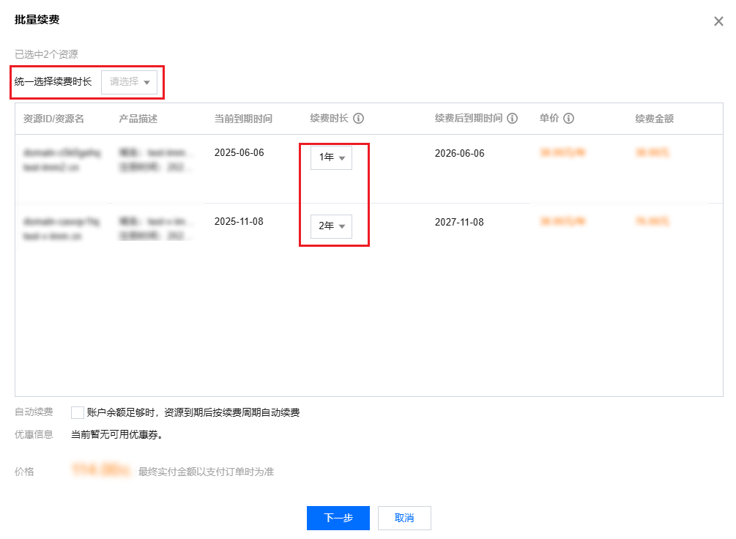Click the 已选中2个资源 text
The height and width of the screenshot is (539, 736).
pyautogui.click(x=46, y=54)
